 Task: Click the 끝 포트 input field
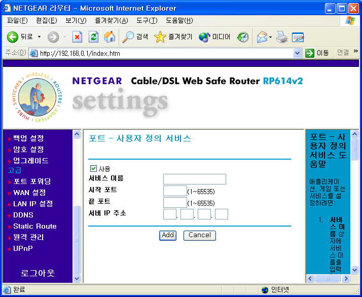[175, 202]
